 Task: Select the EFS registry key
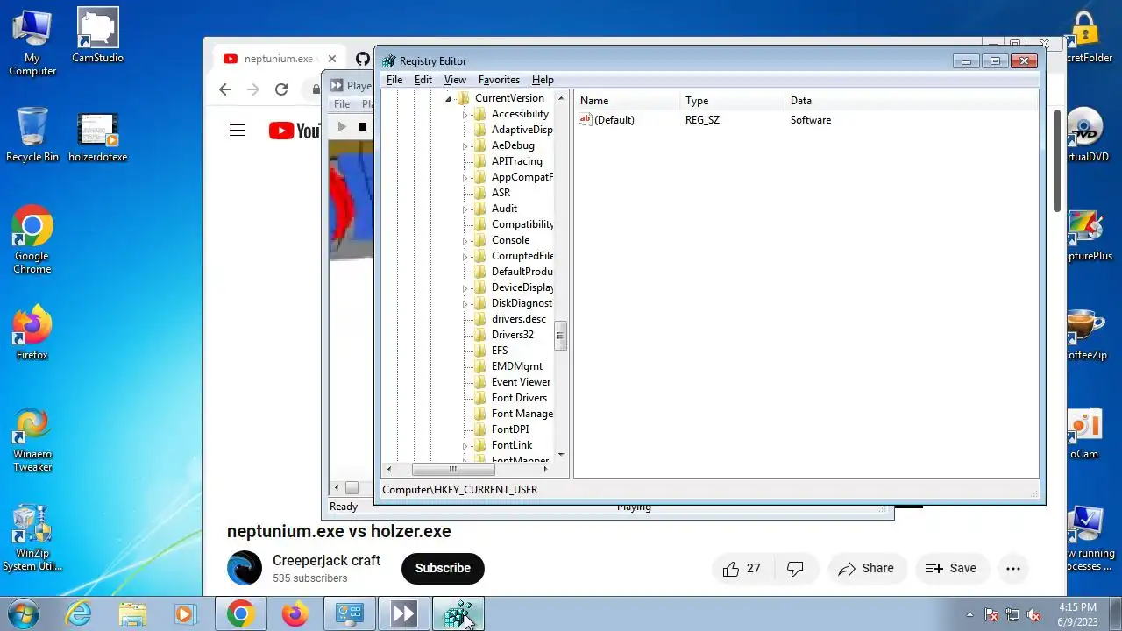coord(500,351)
